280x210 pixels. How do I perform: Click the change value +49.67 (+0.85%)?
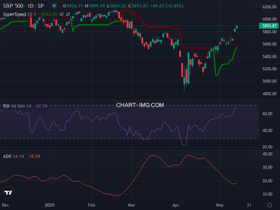(x=167, y=6)
